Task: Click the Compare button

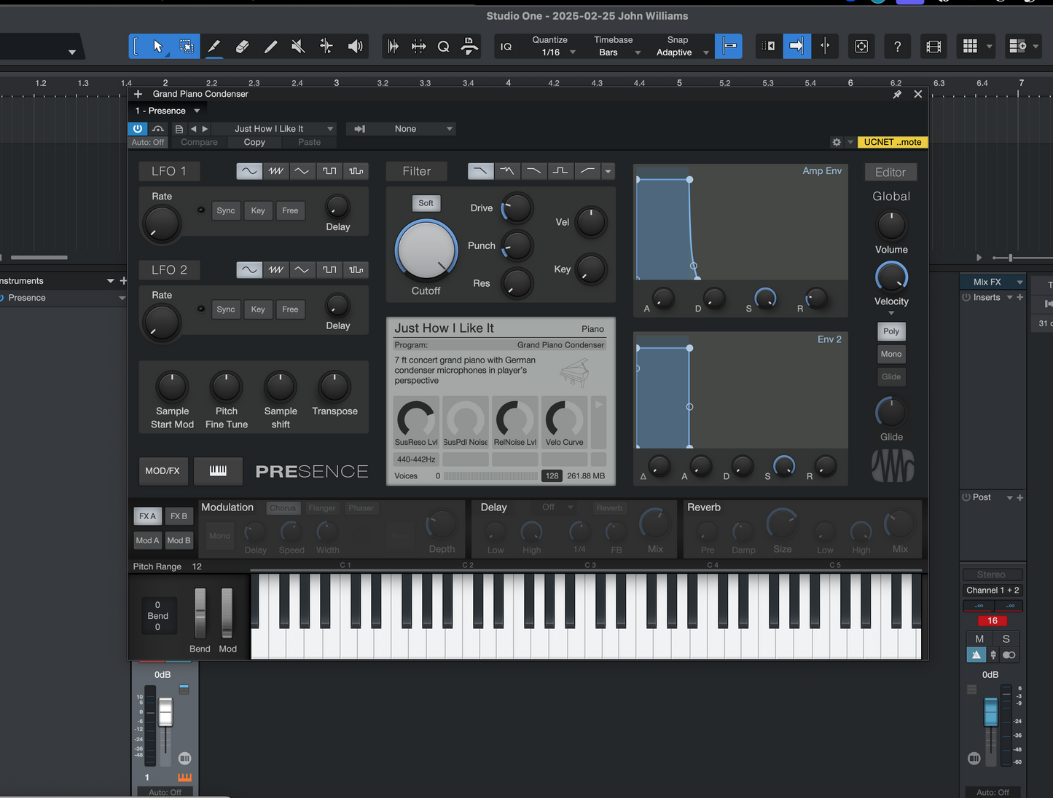Action: click(x=198, y=142)
